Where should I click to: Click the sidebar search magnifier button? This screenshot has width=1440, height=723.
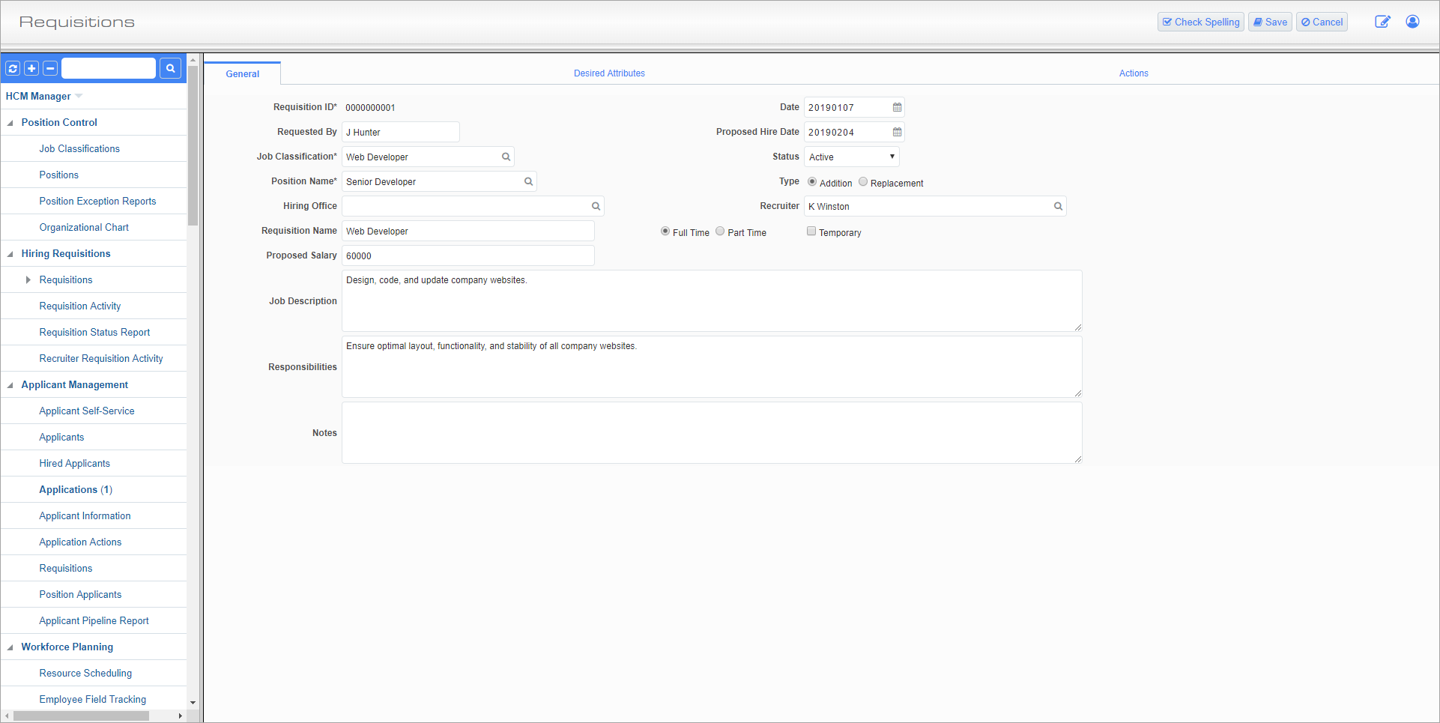point(171,68)
